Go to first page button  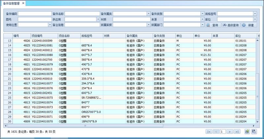209,132
